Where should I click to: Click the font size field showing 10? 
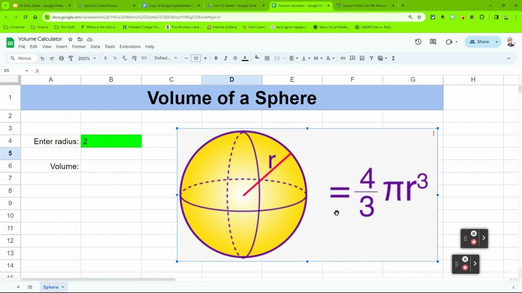pos(196,58)
